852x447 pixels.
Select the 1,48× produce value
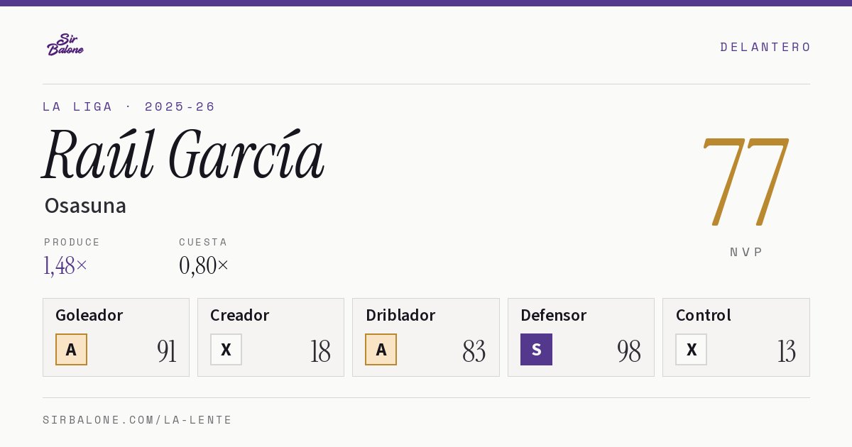[65, 265]
